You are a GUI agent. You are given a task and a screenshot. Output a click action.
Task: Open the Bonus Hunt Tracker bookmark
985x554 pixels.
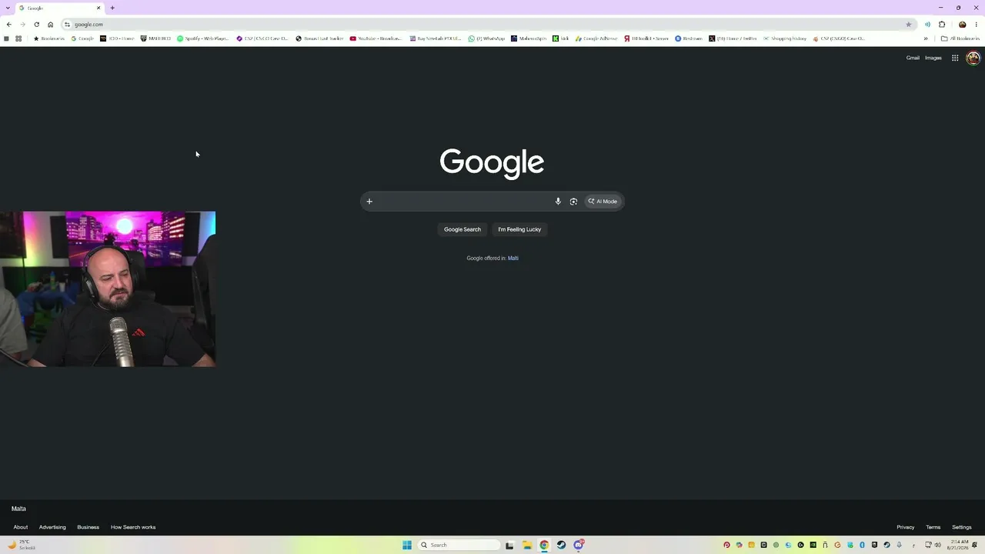point(319,38)
